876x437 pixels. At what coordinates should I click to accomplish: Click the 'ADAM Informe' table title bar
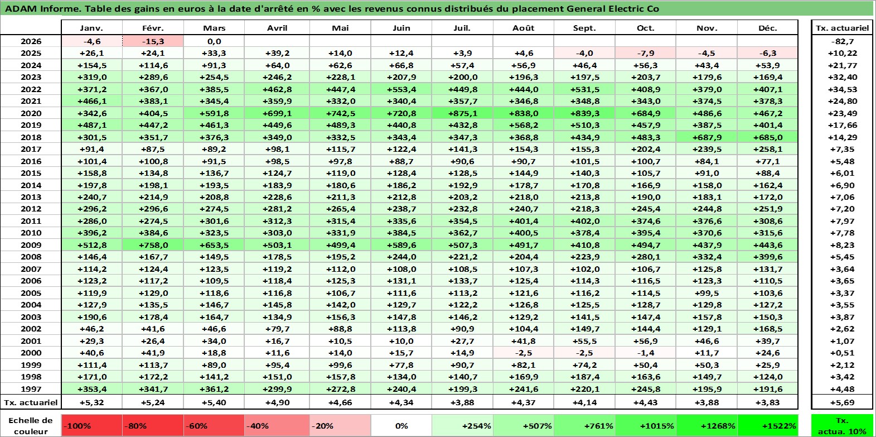pyautogui.click(x=438, y=8)
